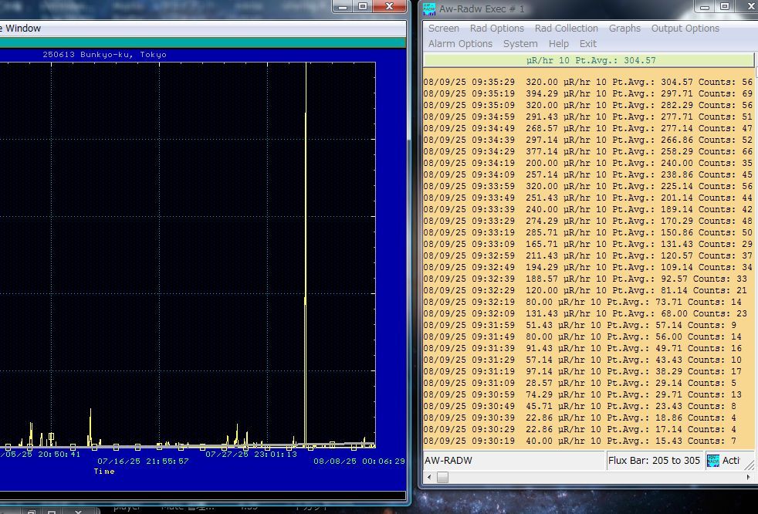
Task: Open the Graphs menu
Action: 624,29
